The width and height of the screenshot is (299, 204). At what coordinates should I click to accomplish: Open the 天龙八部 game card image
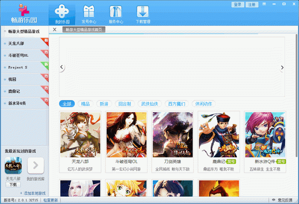coord(80,135)
